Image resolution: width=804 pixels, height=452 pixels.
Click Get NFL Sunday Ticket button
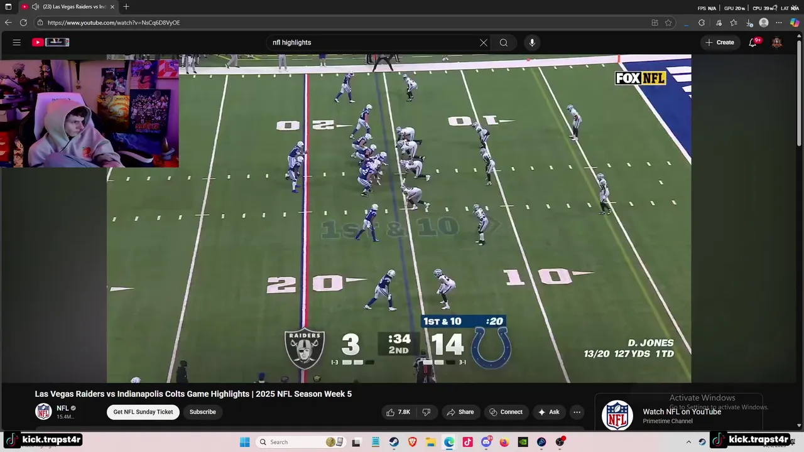[143, 412]
